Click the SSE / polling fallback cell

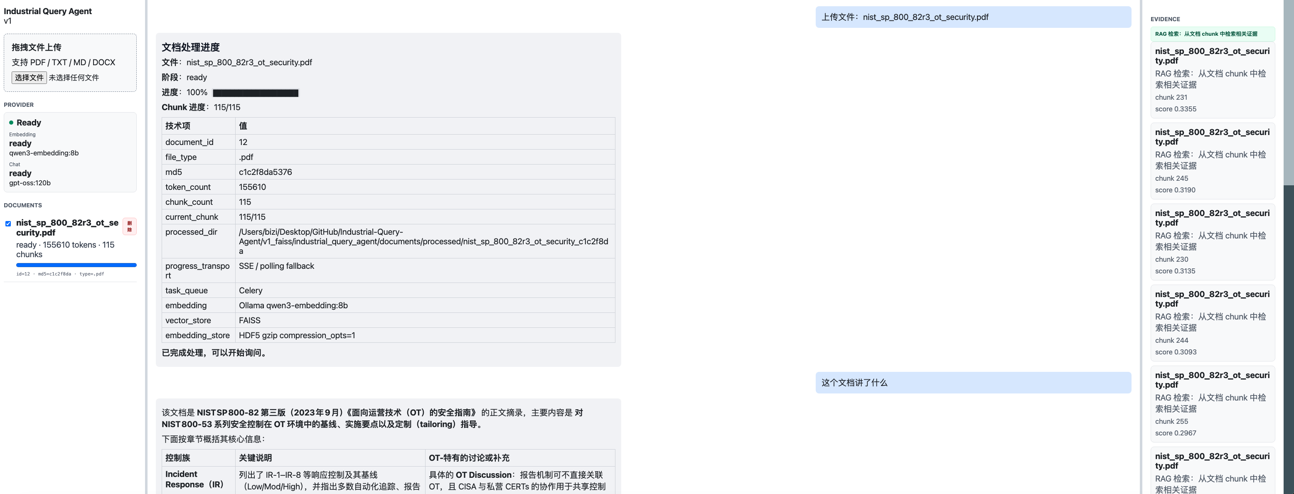[425, 270]
